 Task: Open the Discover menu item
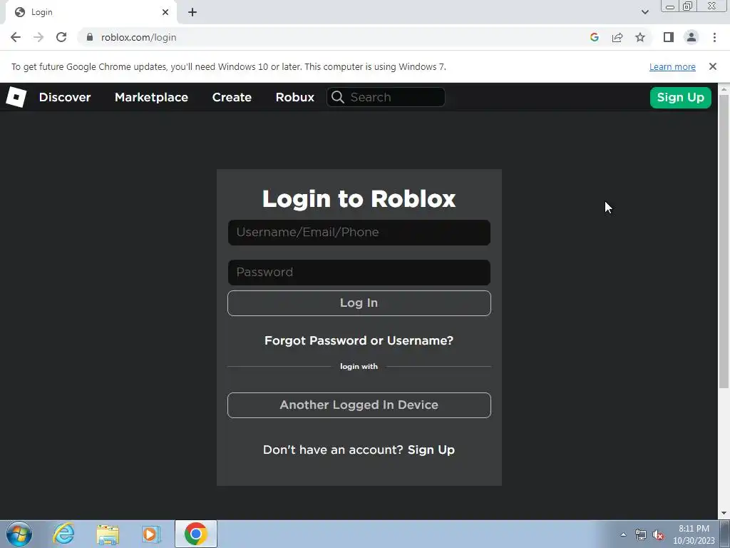point(65,97)
